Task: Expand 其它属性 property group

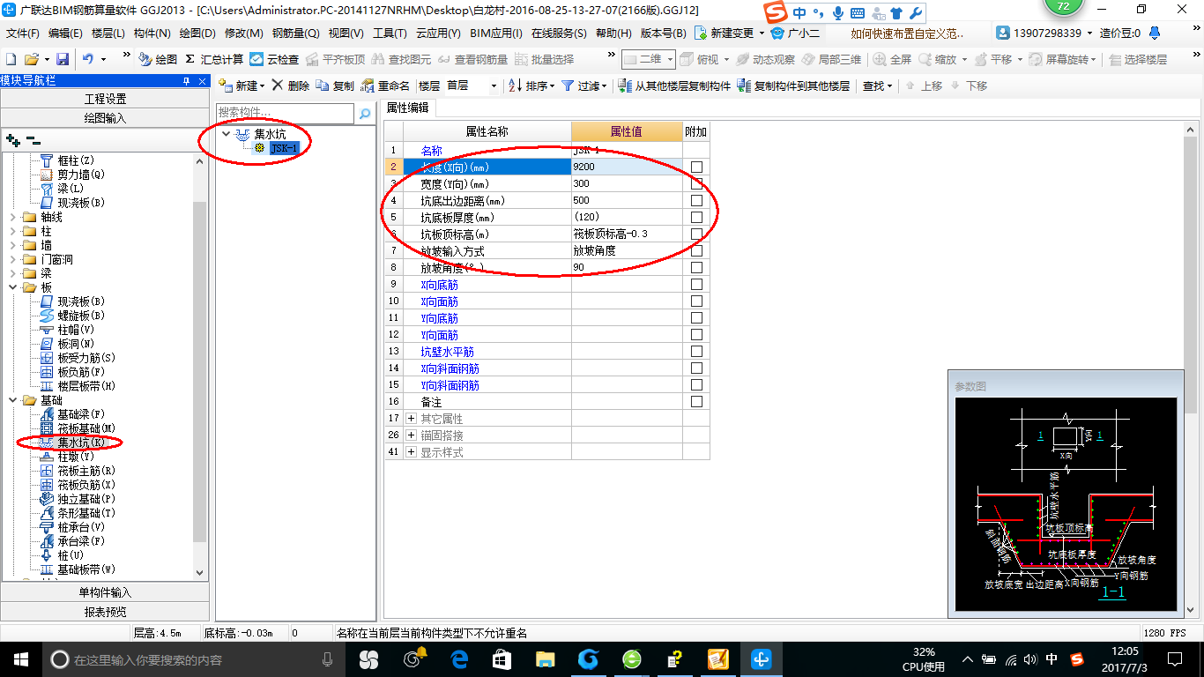Action: [x=411, y=418]
